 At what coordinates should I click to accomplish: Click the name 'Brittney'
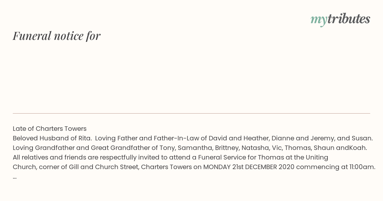(x=226, y=148)
